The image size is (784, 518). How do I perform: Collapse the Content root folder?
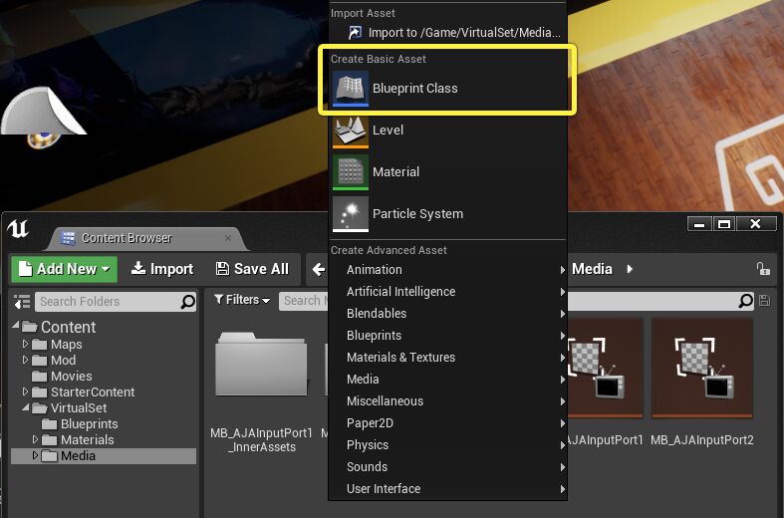coord(16,326)
